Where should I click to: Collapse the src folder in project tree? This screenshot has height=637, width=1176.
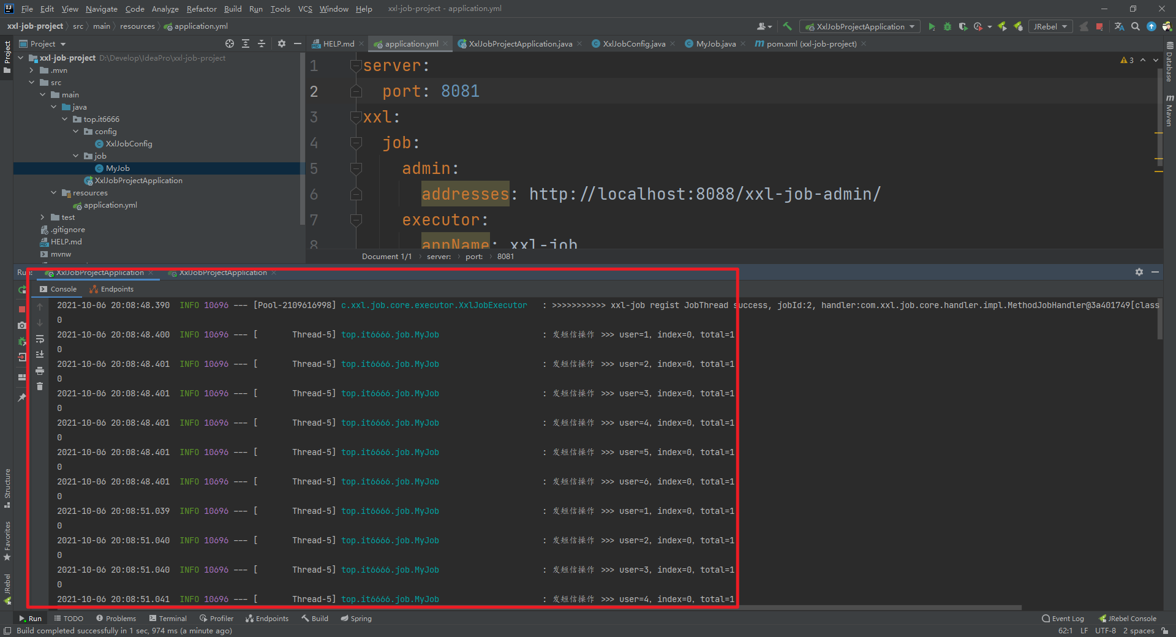click(x=32, y=82)
